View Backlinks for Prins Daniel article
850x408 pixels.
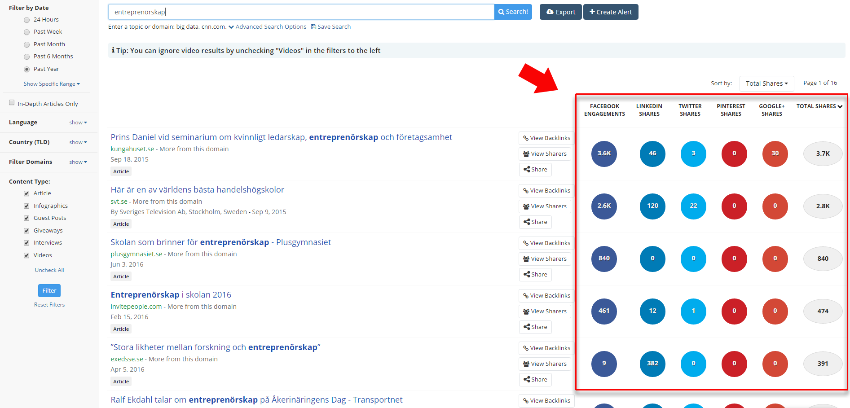(x=546, y=138)
